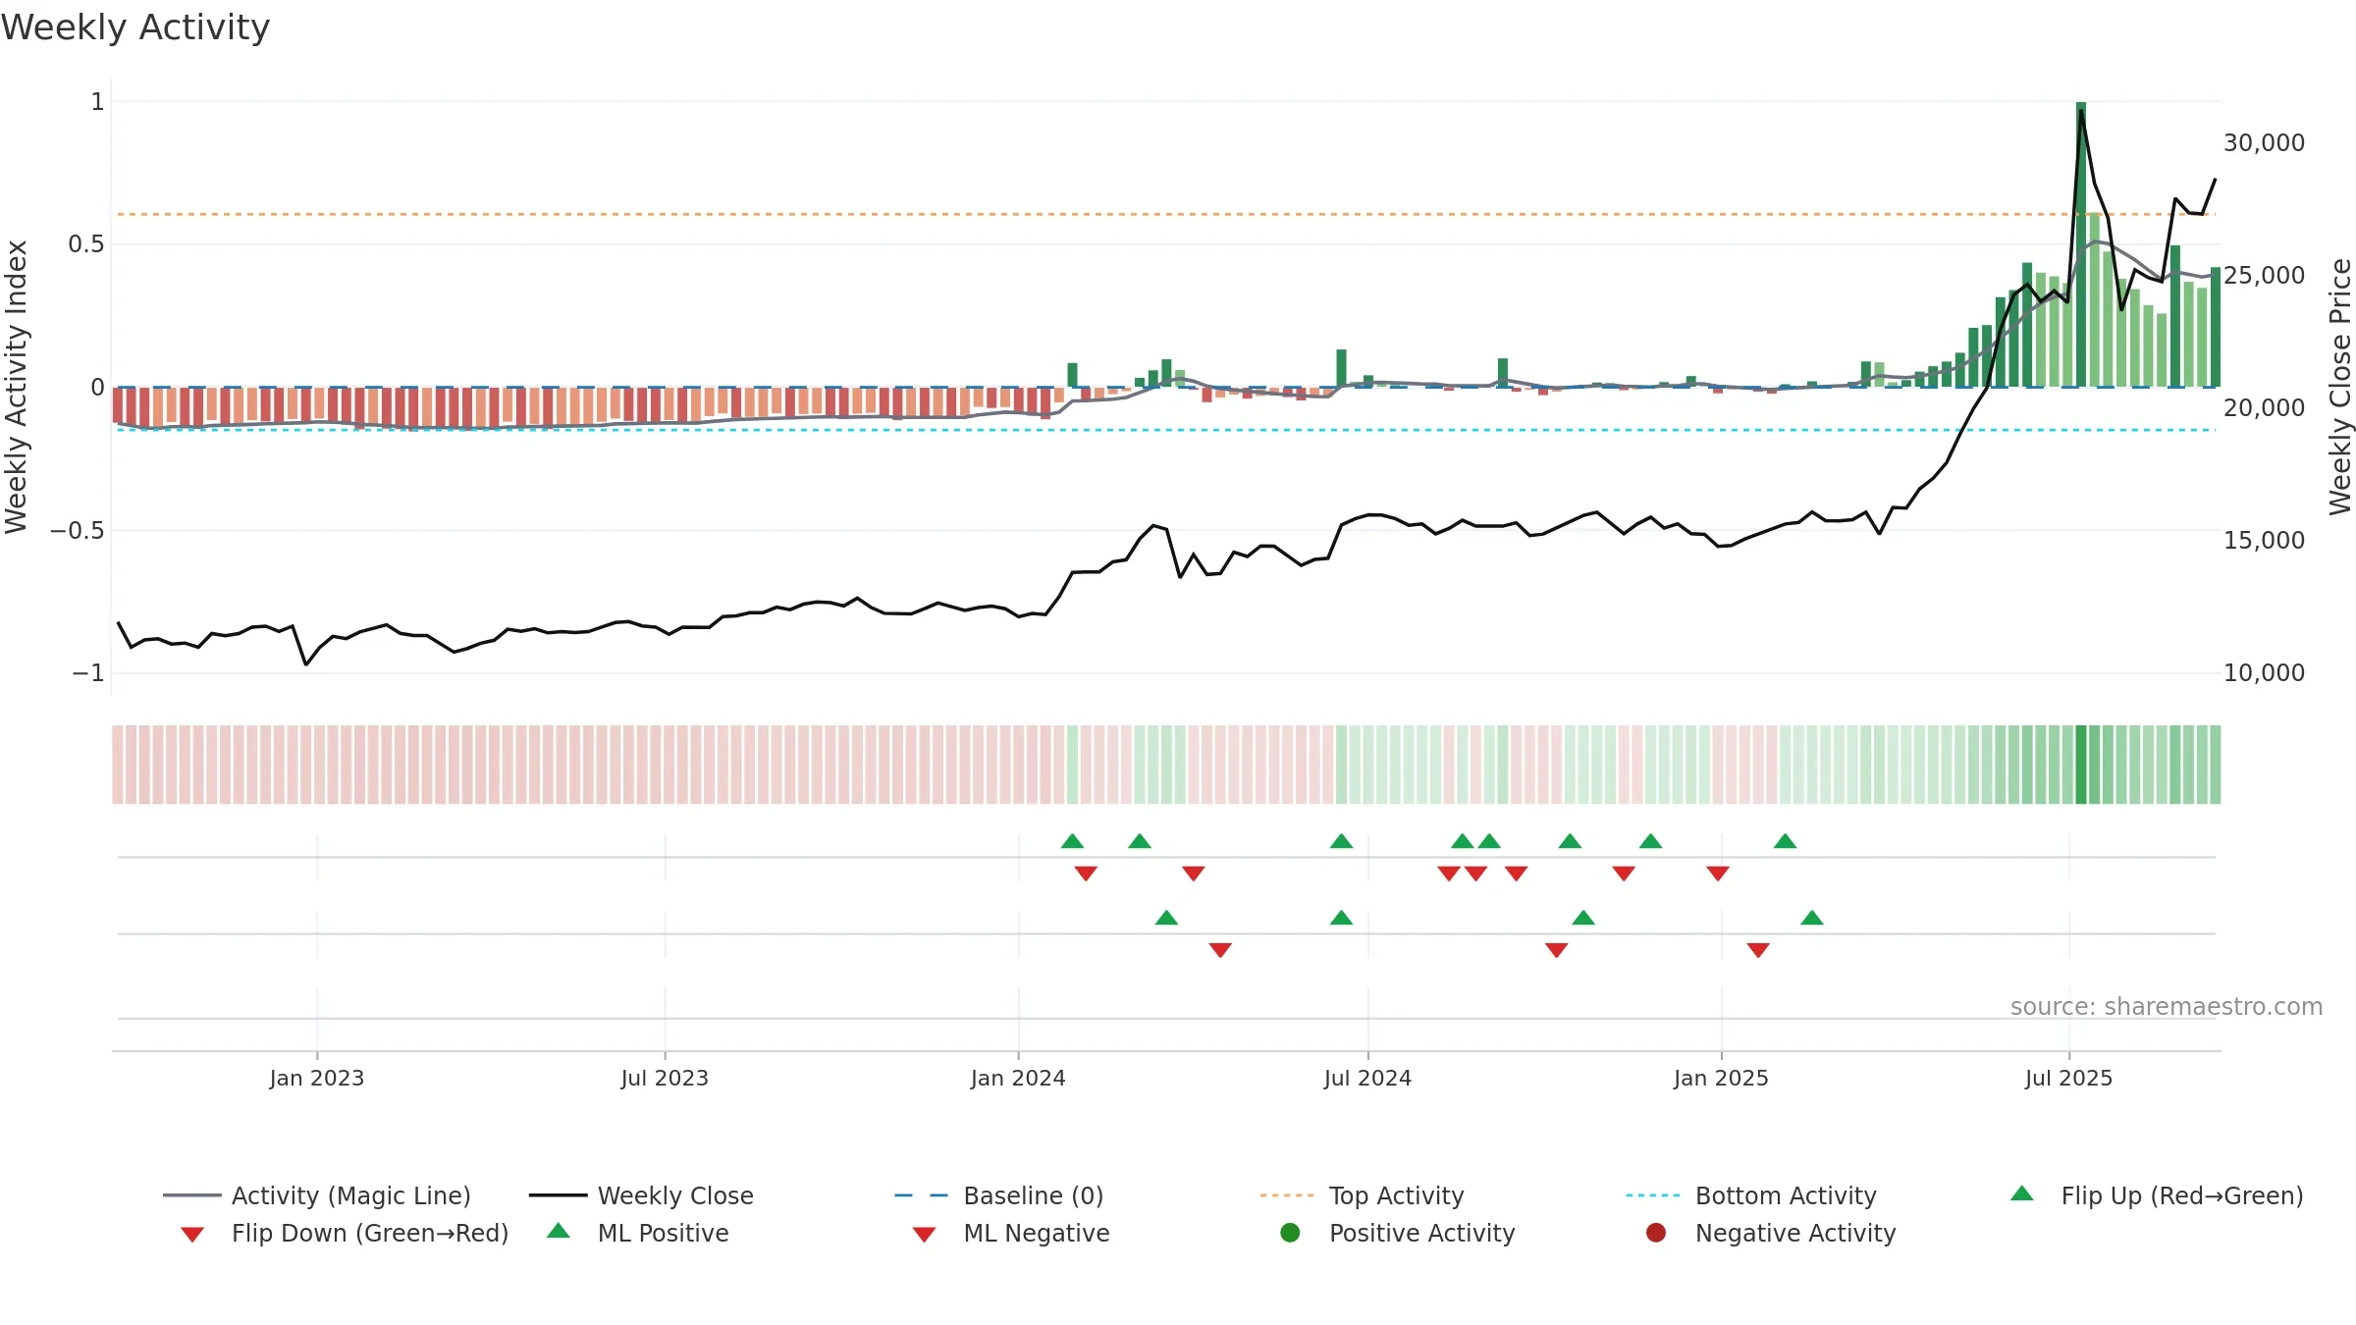Select leftmost red triangle in upper marker row
The image size is (2356, 1325).
(1086, 874)
